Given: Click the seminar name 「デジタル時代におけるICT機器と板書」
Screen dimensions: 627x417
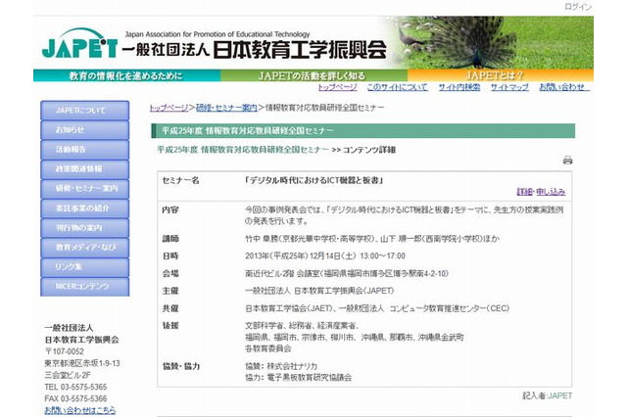Looking at the screenshot, I should click(313, 180).
